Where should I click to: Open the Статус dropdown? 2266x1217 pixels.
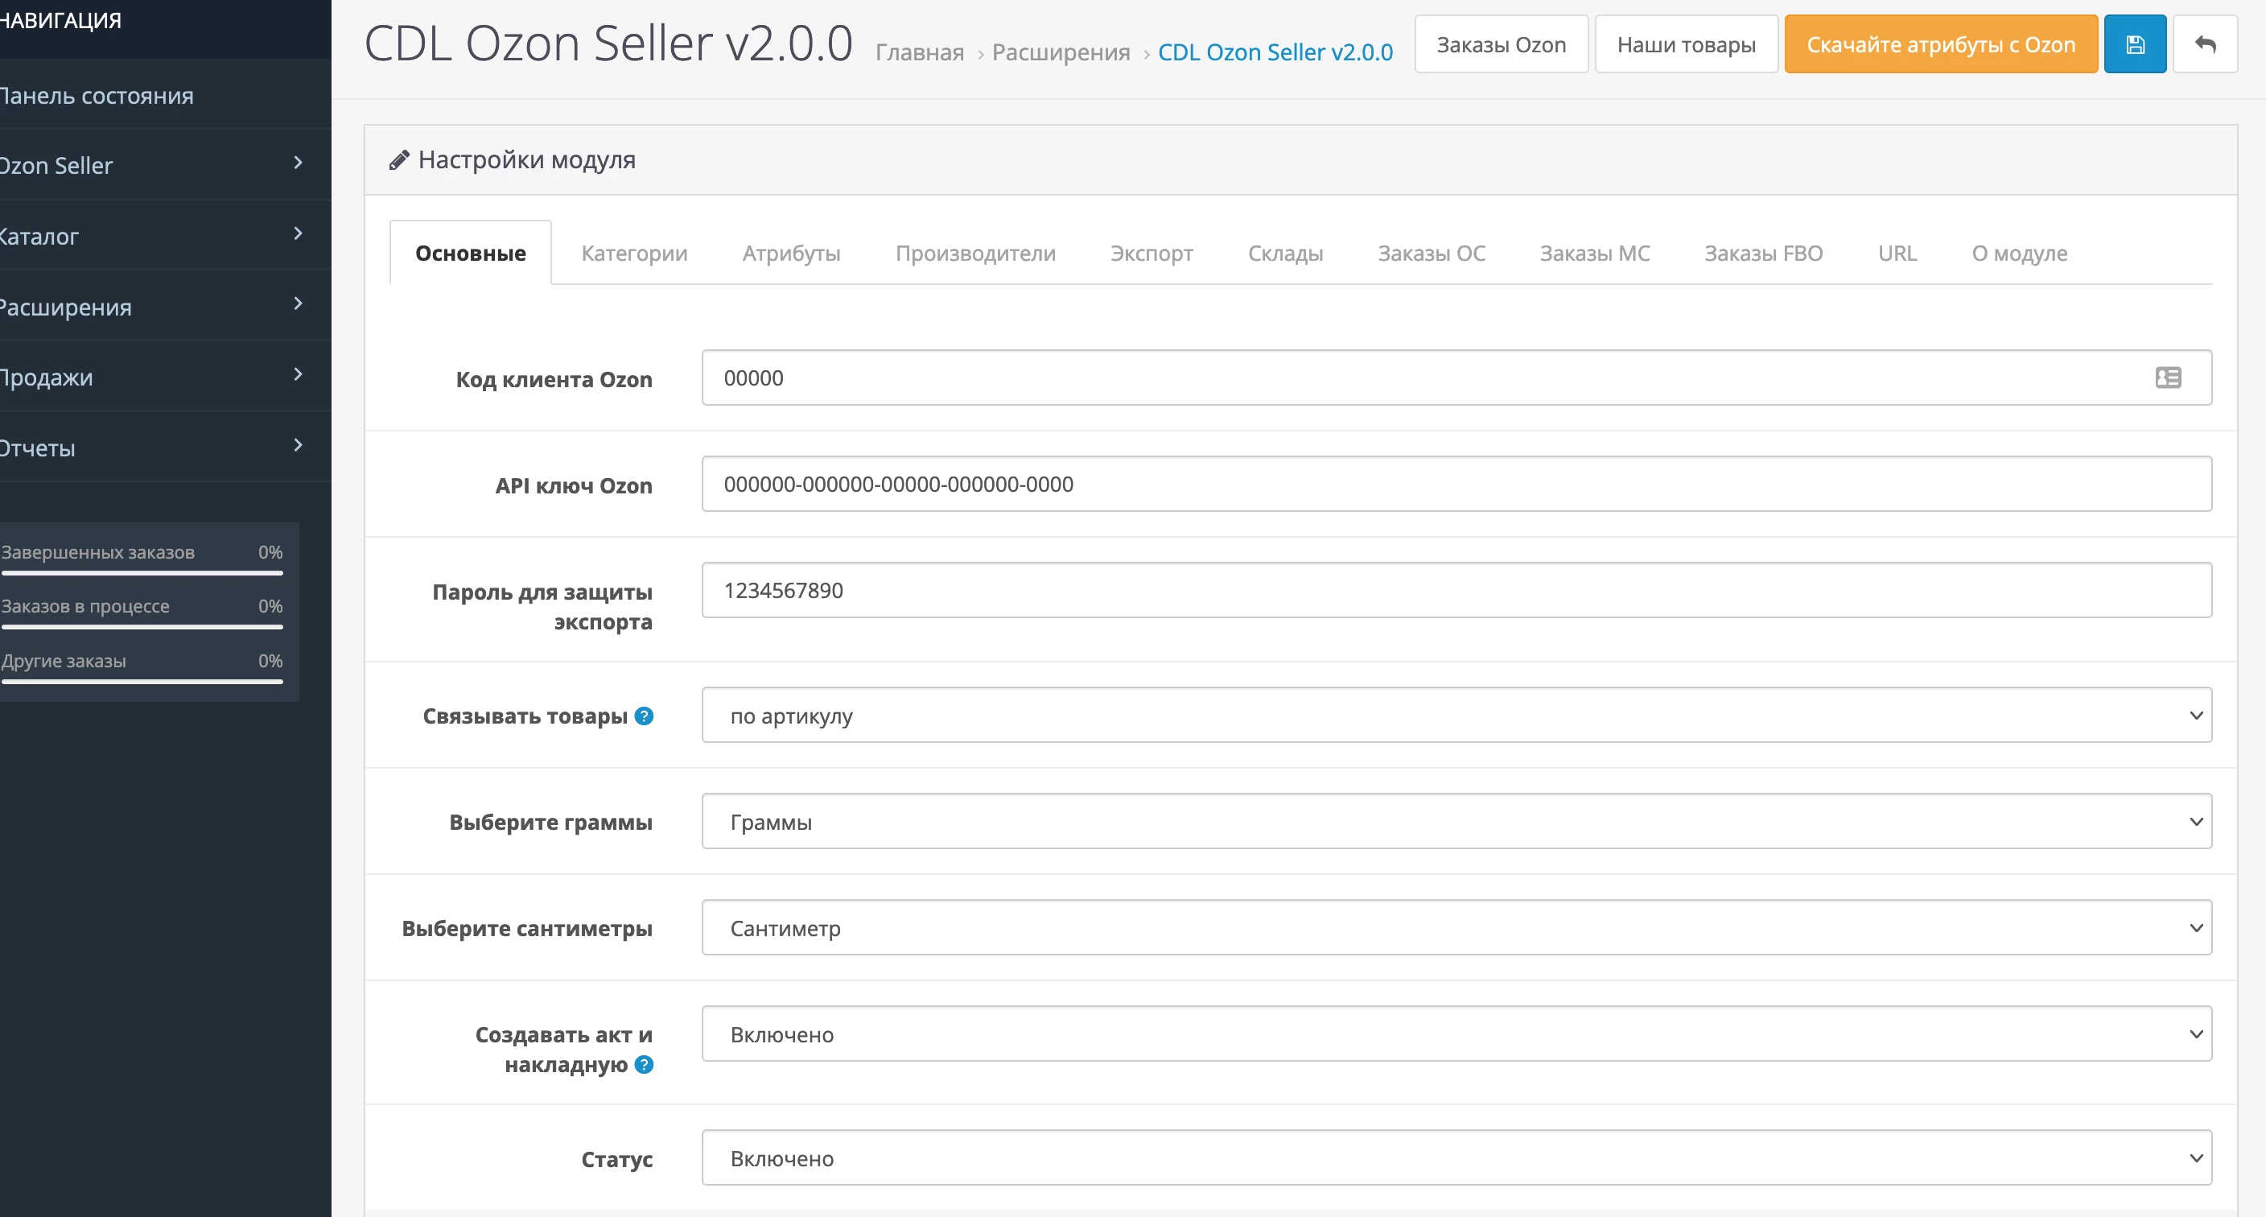pos(1456,1158)
